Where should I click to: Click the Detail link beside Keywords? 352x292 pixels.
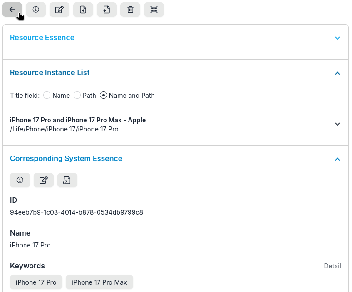click(x=332, y=266)
